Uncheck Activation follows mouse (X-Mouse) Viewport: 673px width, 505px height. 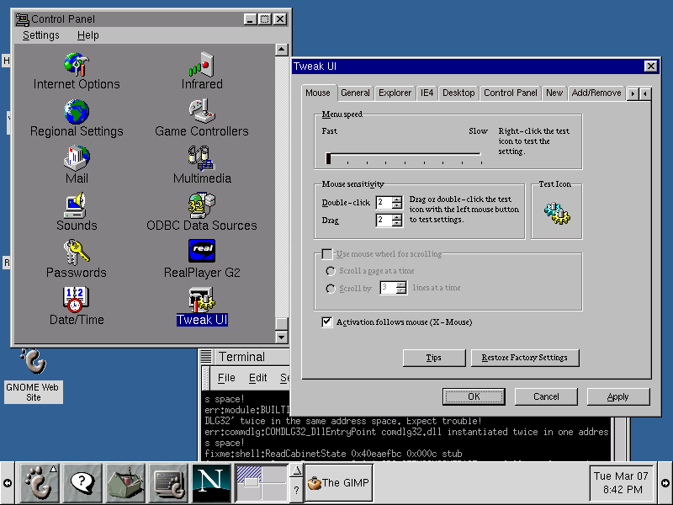(327, 322)
